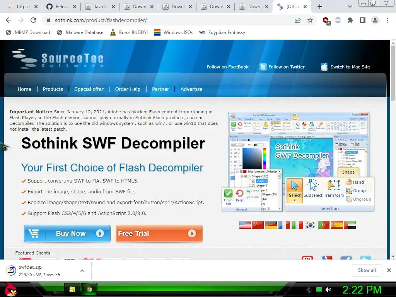Screen dimensions: 396x297
Task: Select the Germany flag
Action: coord(271,225)
